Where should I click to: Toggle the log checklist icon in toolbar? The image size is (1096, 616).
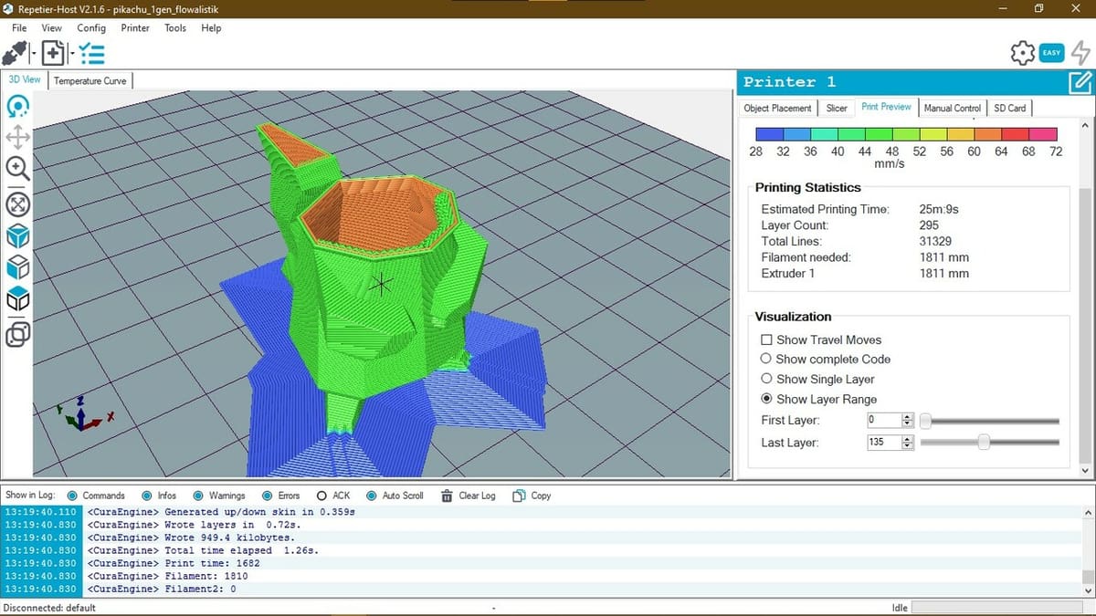click(x=91, y=54)
